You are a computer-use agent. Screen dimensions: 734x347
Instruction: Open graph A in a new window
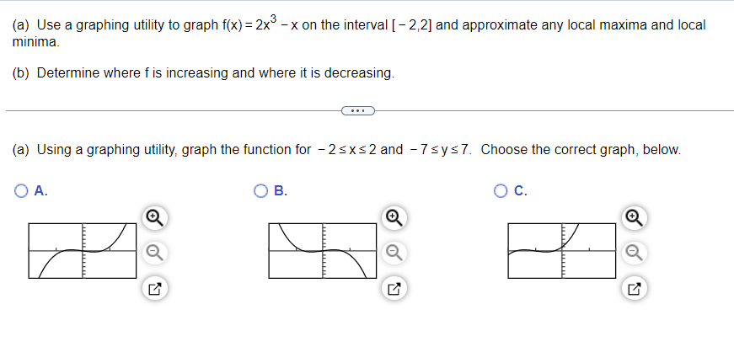point(155,289)
